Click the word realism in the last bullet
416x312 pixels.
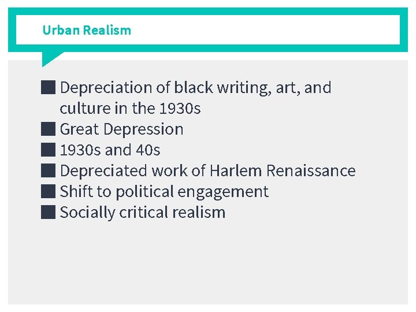click(x=199, y=213)
